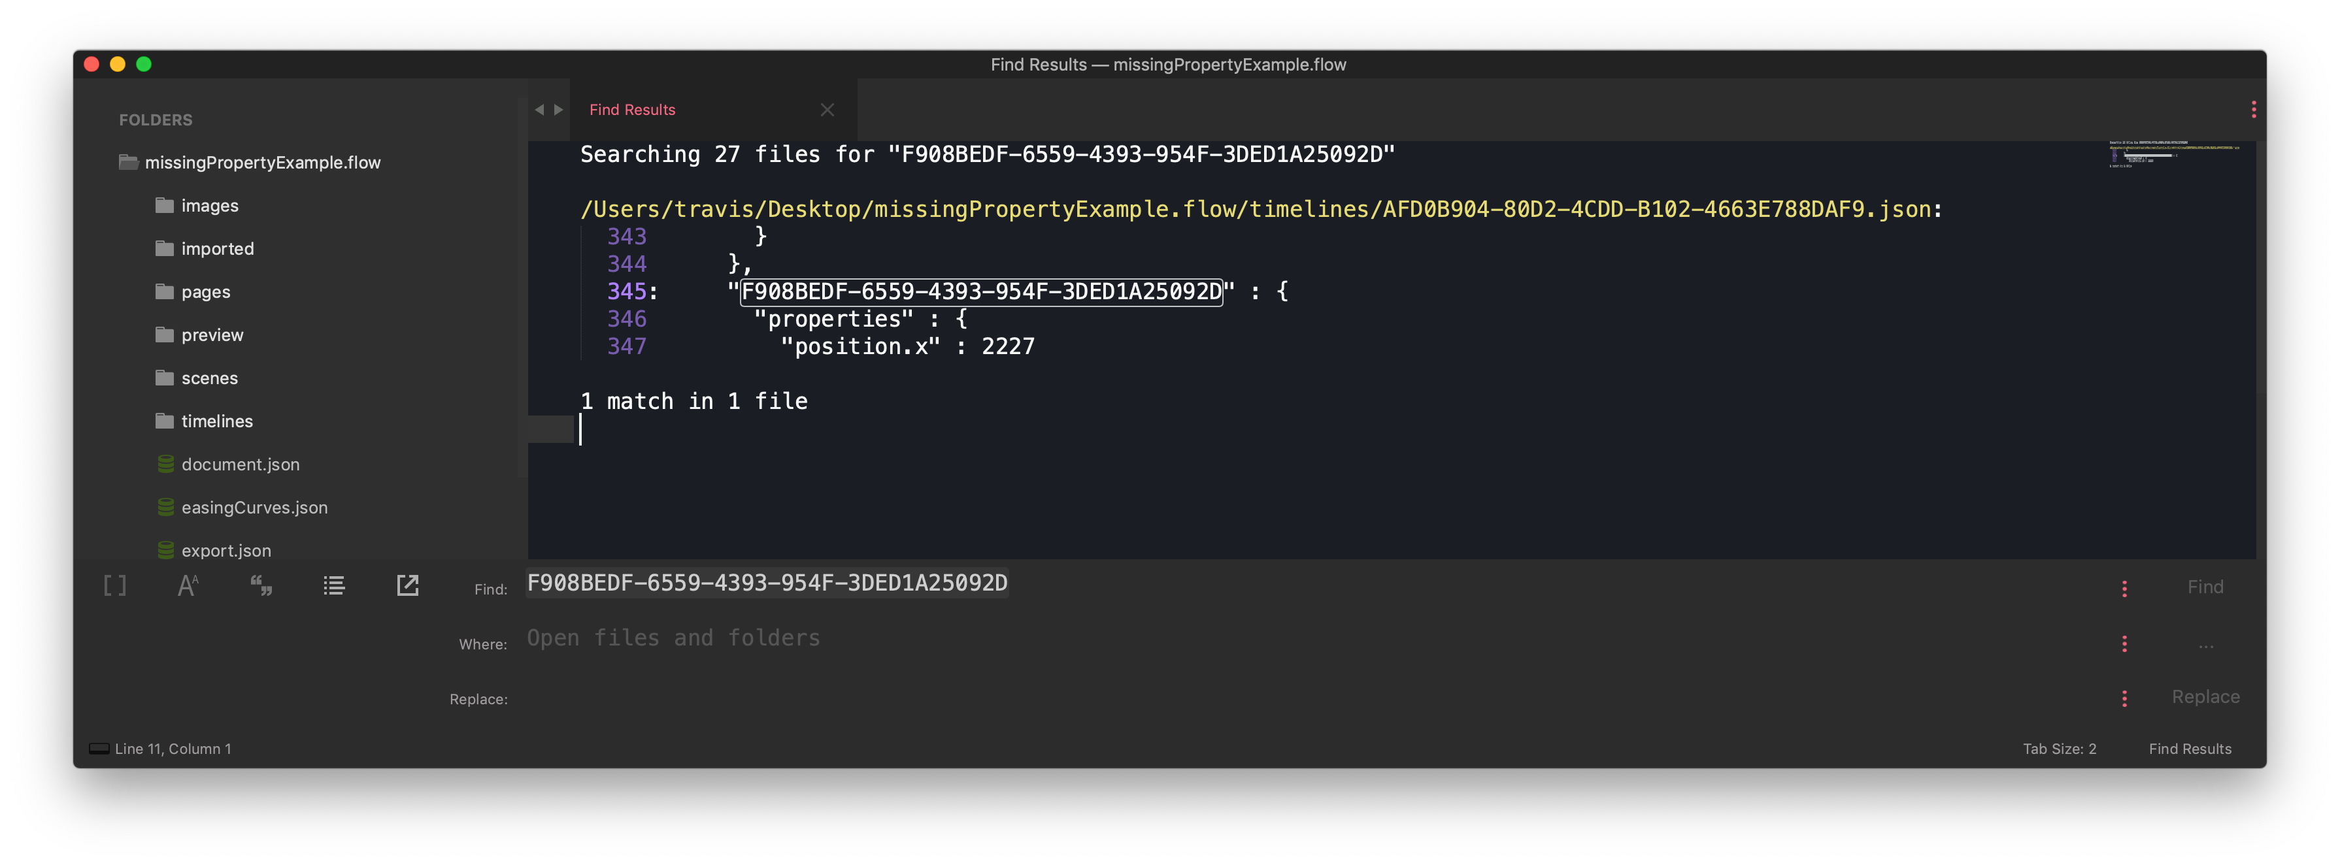Enable whole word search

pos(261,585)
